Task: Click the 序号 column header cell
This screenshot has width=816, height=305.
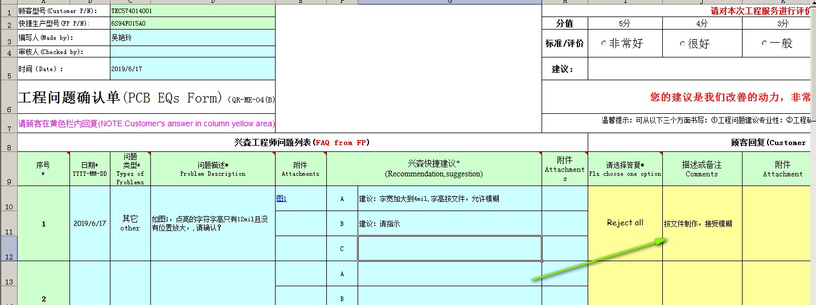Action: pyautogui.click(x=43, y=168)
